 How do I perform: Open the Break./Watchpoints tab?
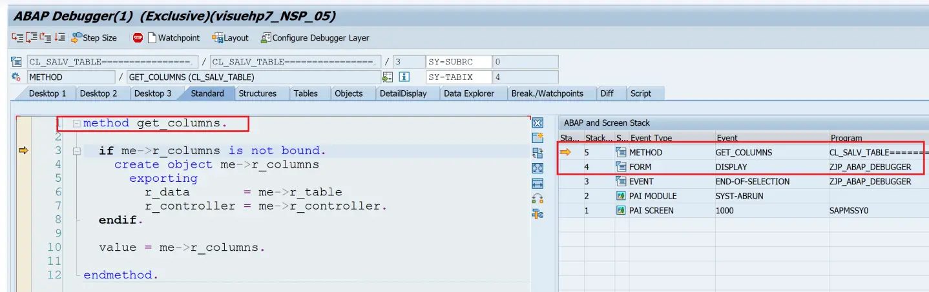coord(547,93)
